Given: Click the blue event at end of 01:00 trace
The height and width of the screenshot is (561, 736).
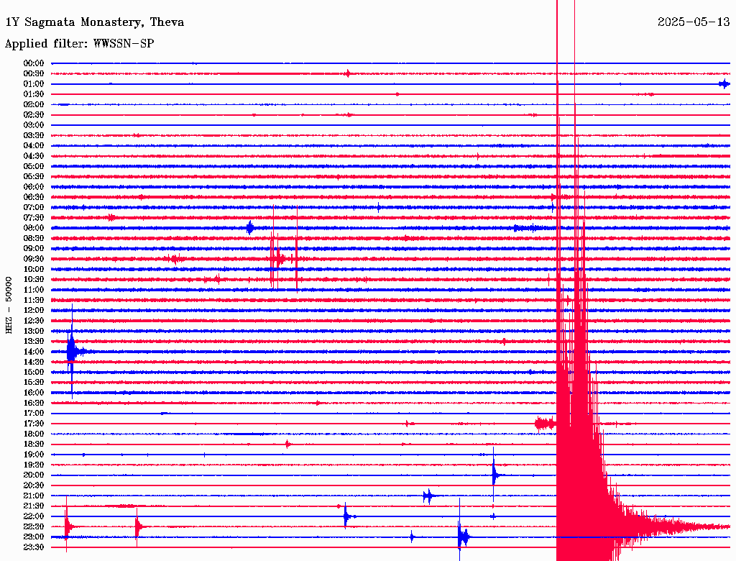Looking at the screenshot, I should 724,83.
